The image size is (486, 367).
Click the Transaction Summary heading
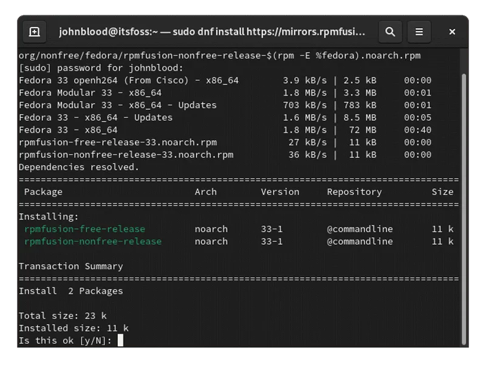point(70,266)
